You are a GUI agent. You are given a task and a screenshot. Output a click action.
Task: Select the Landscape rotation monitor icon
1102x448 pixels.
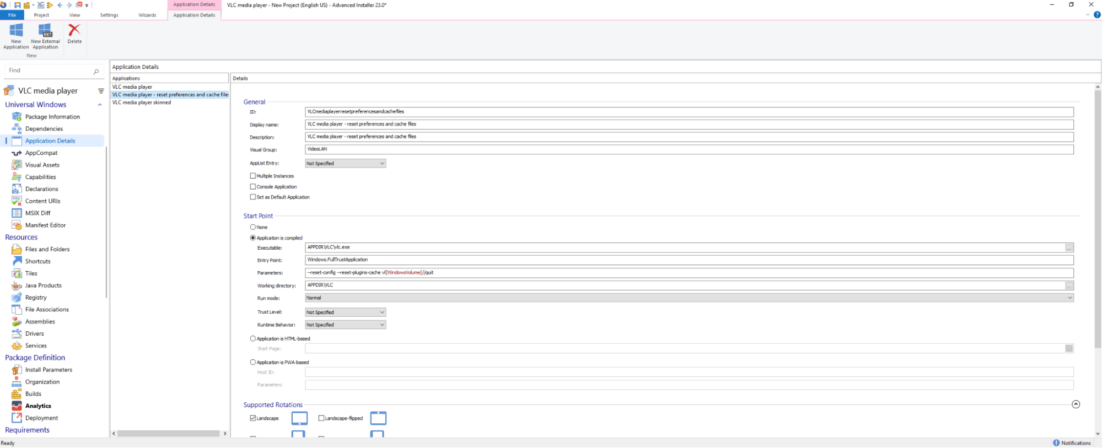pyautogui.click(x=299, y=418)
